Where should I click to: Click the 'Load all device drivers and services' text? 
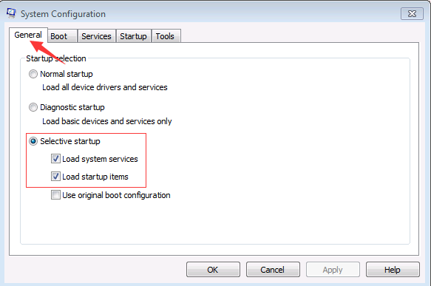tap(105, 87)
